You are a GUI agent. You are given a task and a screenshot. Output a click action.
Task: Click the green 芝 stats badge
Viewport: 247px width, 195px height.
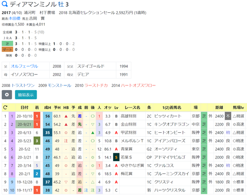point(7,44)
